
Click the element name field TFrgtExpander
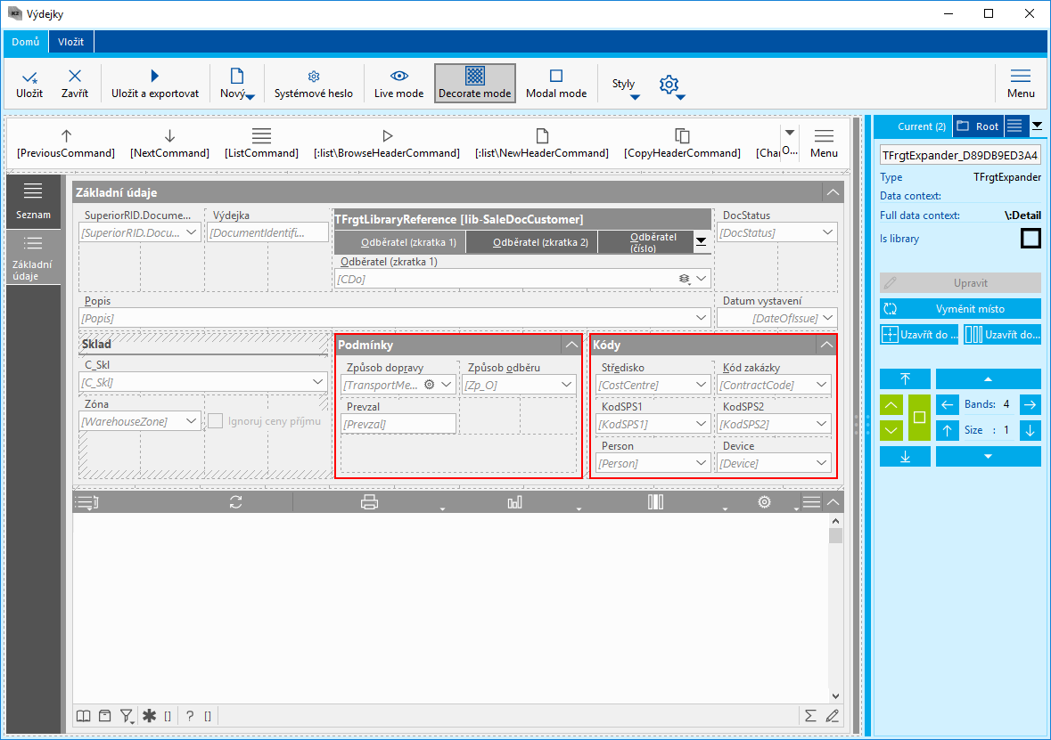click(960, 155)
